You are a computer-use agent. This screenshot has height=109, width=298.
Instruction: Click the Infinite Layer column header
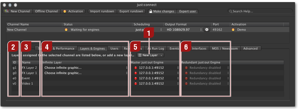tap(86, 62)
